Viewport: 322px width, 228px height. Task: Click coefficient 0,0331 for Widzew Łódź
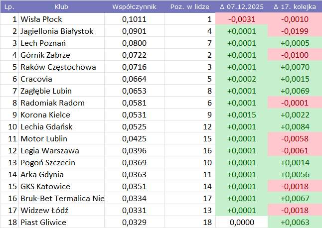click(134, 211)
